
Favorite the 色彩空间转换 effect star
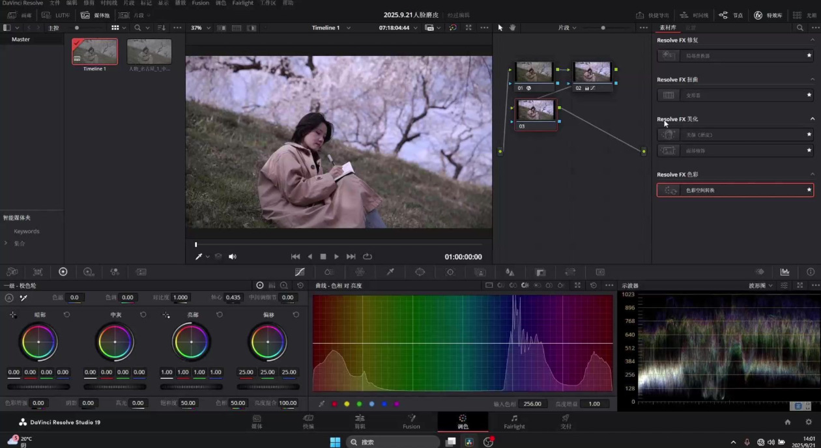click(809, 190)
